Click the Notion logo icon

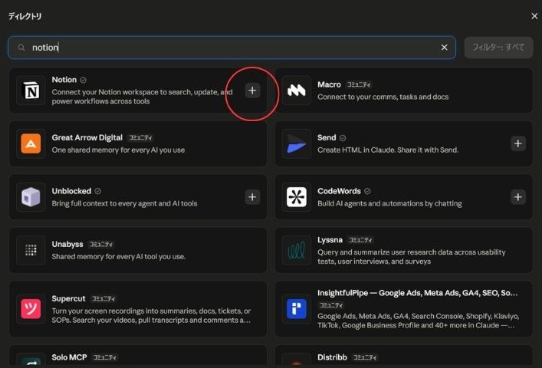pyautogui.click(x=31, y=90)
